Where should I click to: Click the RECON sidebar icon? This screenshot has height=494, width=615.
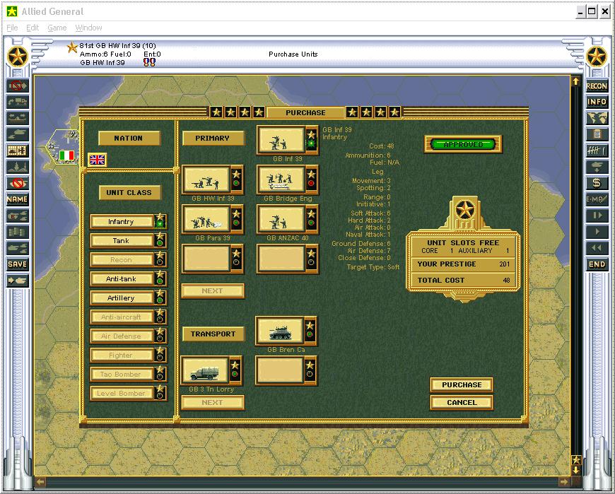(597, 86)
